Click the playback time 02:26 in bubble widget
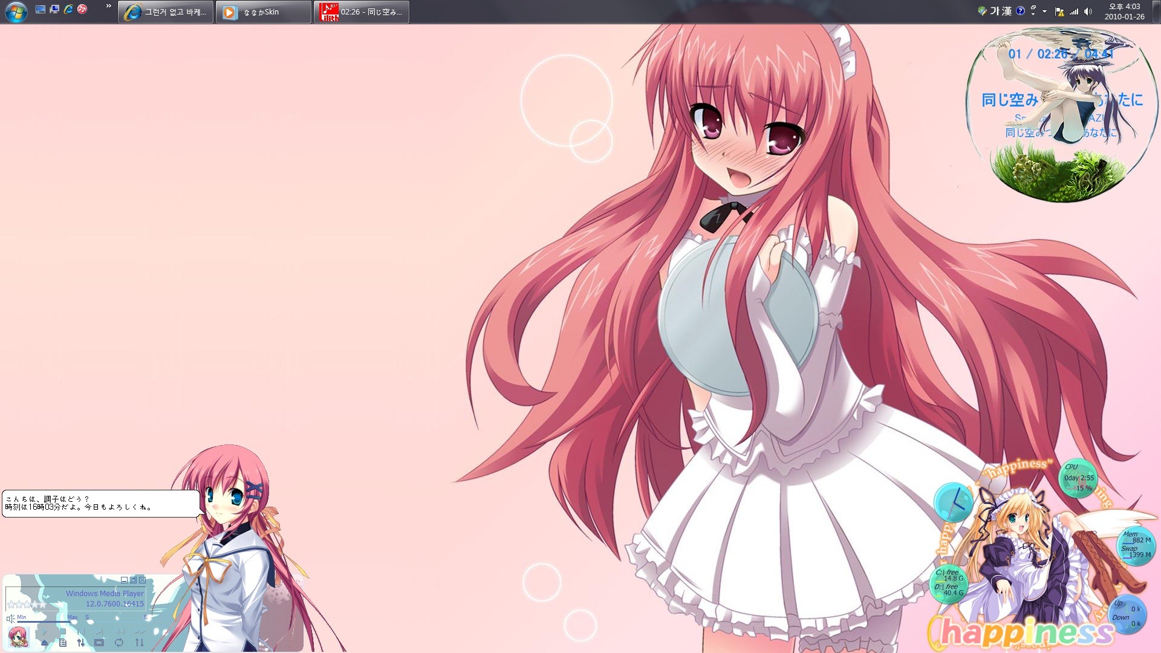 click(x=1053, y=54)
